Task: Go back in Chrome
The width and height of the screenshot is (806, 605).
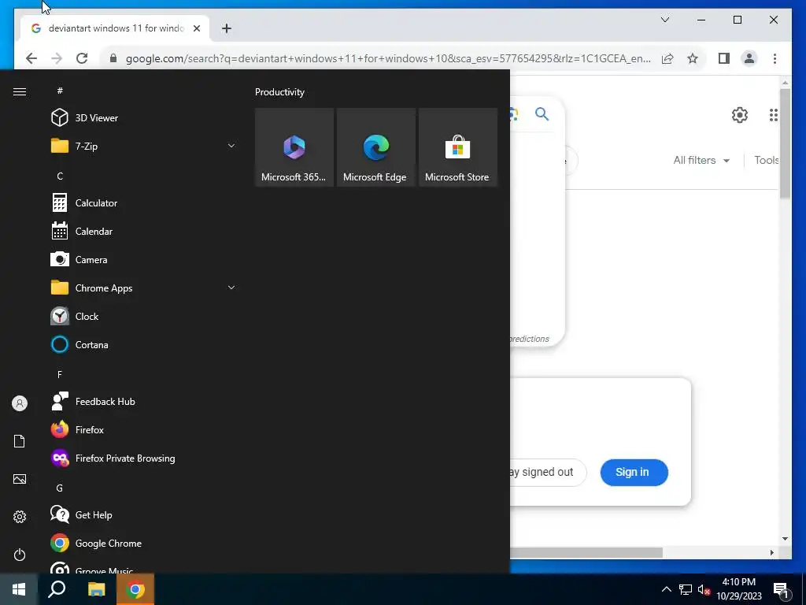Action: (x=31, y=58)
